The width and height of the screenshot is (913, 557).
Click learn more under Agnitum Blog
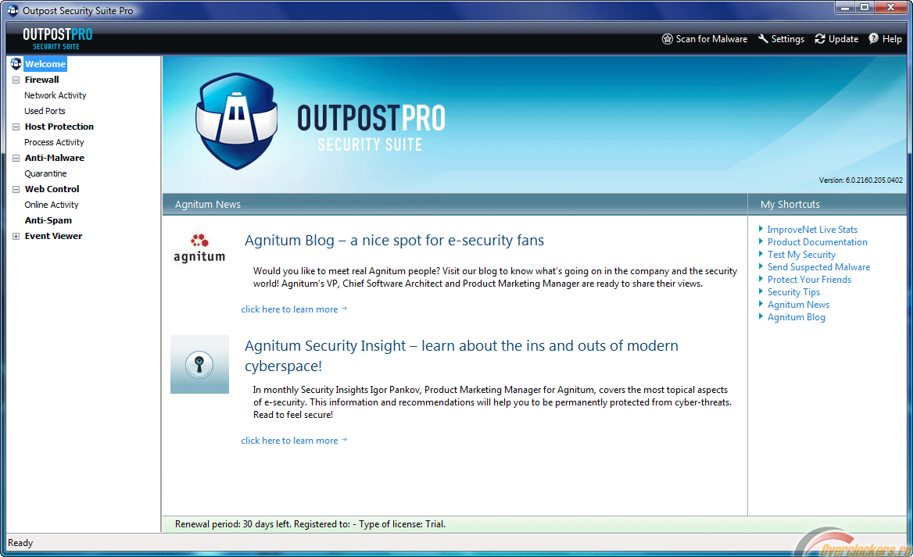pyautogui.click(x=294, y=309)
